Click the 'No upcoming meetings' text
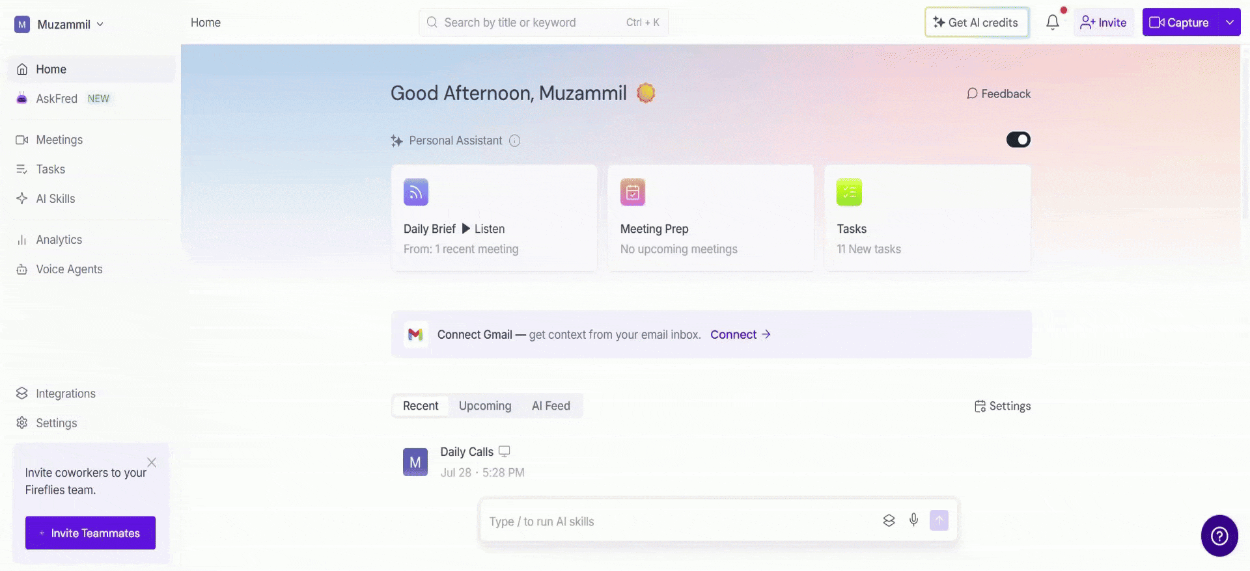The image size is (1250, 571). pyautogui.click(x=679, y=249)
